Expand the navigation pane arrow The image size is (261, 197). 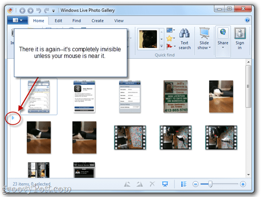13,118
